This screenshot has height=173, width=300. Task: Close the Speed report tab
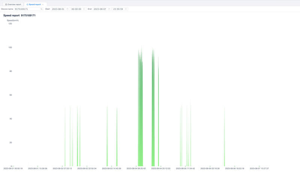[43, 4]
